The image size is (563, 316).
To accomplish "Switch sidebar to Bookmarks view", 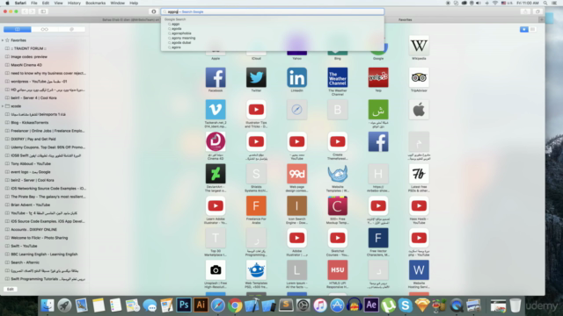I will click(18, 29).
